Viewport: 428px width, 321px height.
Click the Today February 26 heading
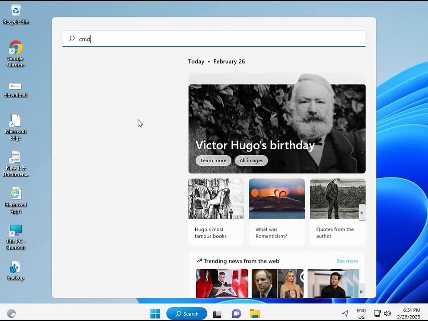click(x=217, y=62)
